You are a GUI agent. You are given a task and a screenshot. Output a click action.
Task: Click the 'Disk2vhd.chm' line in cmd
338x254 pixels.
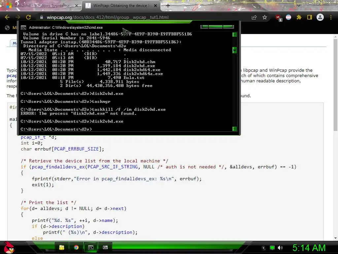coord(88,62)
